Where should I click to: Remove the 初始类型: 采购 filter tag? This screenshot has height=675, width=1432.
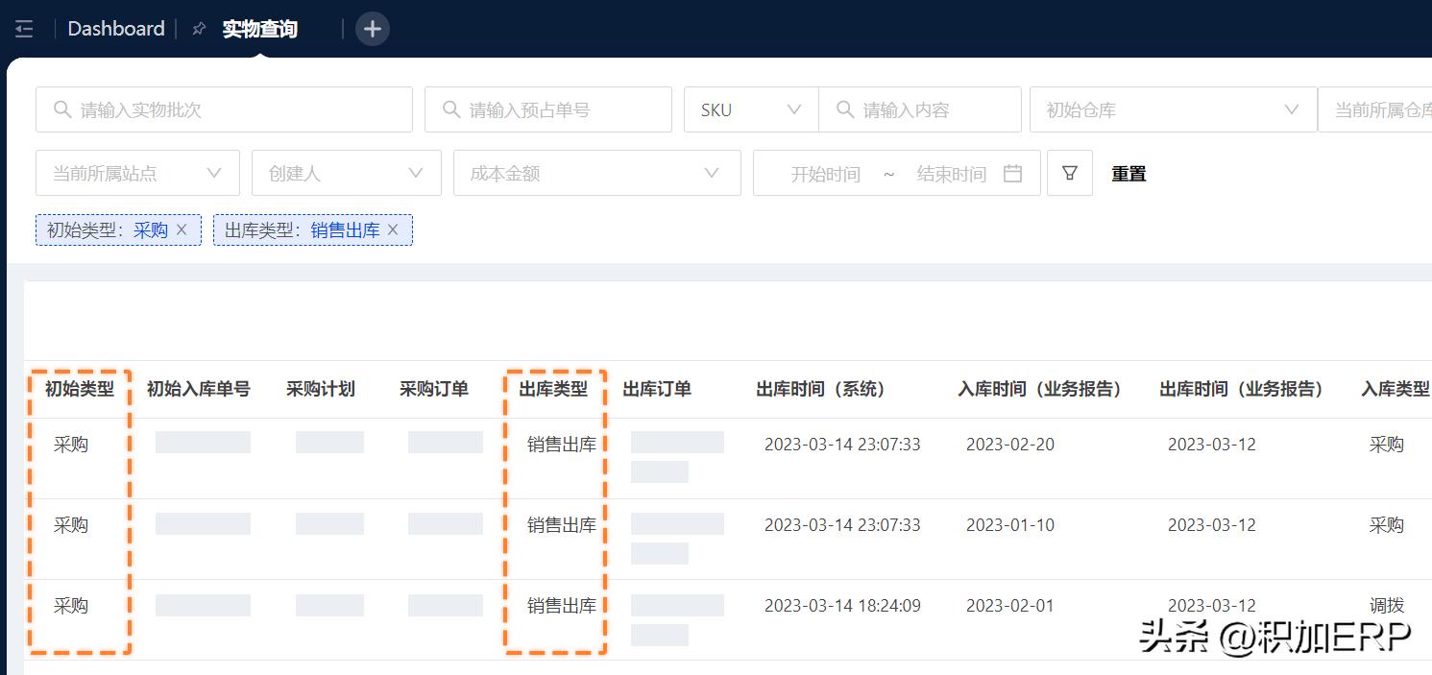tap(181, 229)
